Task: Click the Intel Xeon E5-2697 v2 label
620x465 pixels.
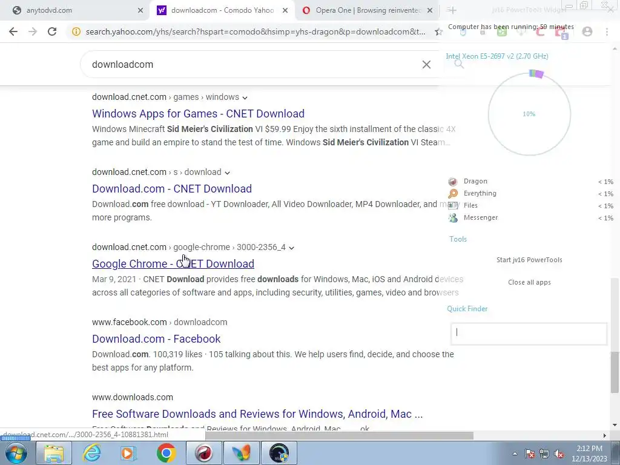Action: 497,56
